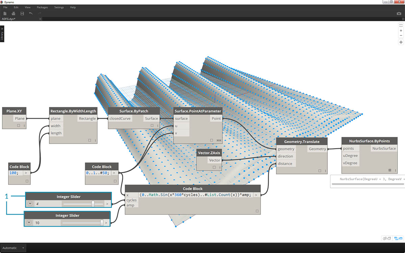
Task: Activate the Pan tool icon
Action: click(401, 42)
